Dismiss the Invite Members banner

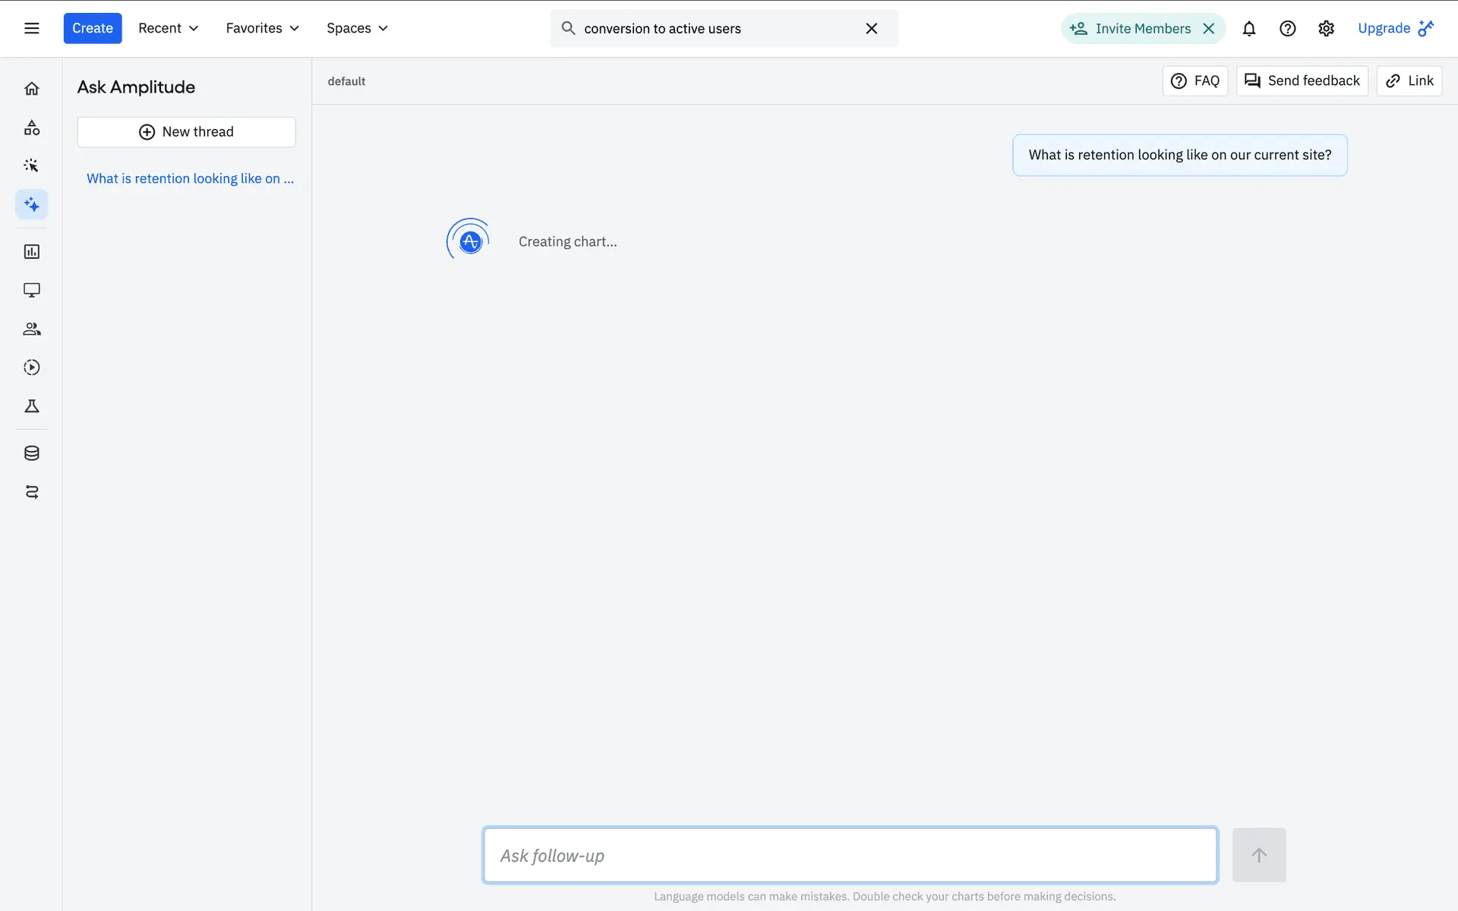pos(1208,28)
